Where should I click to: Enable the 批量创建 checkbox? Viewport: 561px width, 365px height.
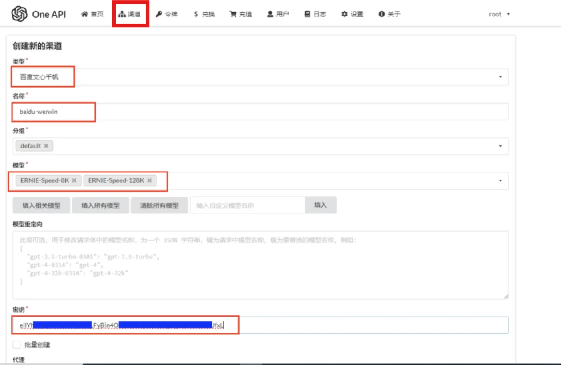click(x=17, y=345)
